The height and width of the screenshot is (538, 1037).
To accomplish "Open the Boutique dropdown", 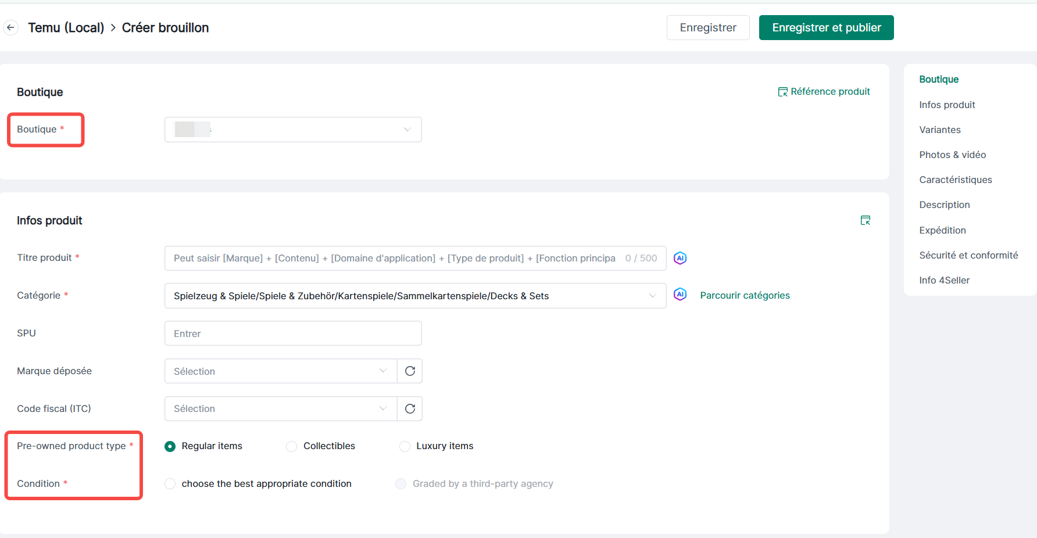I will pyautogui.click(x=293, y=130).
